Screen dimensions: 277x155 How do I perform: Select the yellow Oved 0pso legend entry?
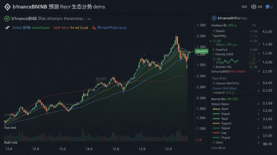[79, 28]
